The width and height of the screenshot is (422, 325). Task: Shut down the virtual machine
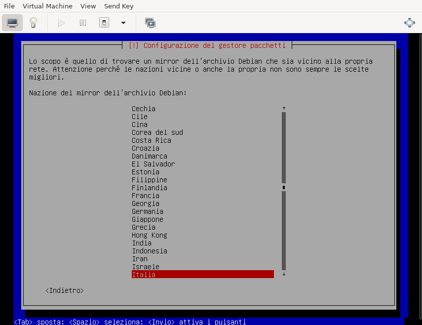(104, 23)
